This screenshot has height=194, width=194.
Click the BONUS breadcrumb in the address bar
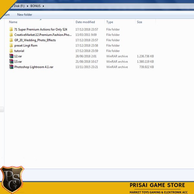point(36,6)
